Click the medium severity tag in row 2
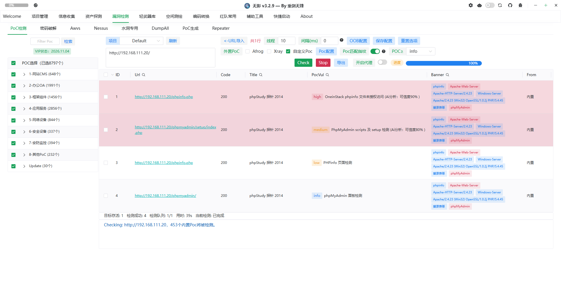Viewport: 561px width, 301px height. [x=320, y=130]
